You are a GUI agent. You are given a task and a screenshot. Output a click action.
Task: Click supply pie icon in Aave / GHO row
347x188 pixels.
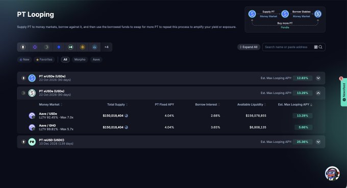pyautogui.click(x=127, y=127)
